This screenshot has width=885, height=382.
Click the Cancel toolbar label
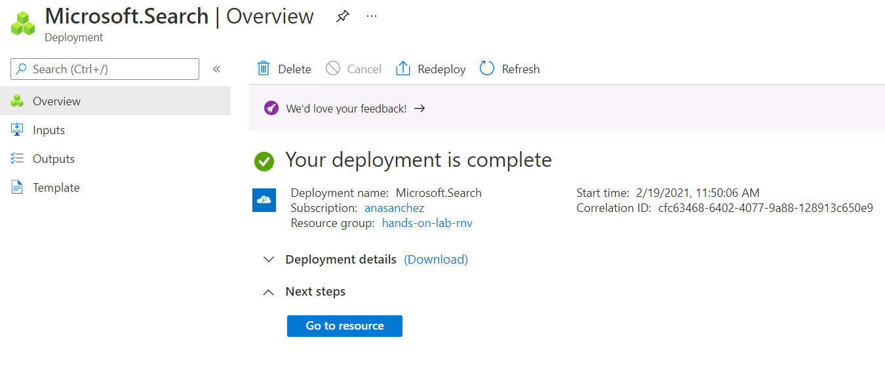(x=364, y=69)
